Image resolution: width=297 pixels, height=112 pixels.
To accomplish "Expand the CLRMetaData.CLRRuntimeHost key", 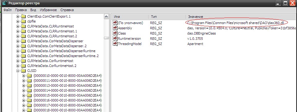I will coord(18,26).
